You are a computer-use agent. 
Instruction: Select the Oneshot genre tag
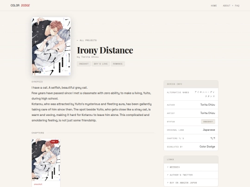(x=84, y=64)
